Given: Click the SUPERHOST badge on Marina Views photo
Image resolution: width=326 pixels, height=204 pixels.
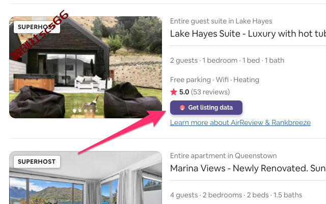Looking at the screenshot, I should point(37,162).
